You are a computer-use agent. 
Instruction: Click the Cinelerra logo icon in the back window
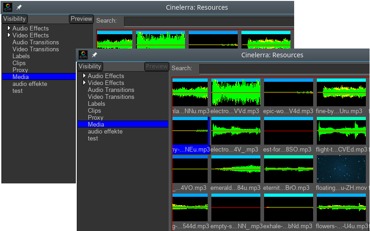click(x=8, y=7)
